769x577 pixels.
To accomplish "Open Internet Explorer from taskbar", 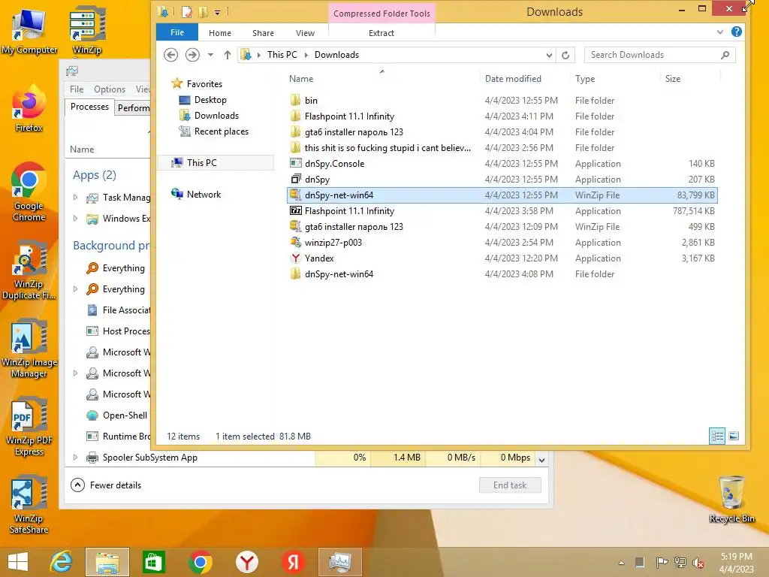I will pyautogui.click(x=62, y=562).
